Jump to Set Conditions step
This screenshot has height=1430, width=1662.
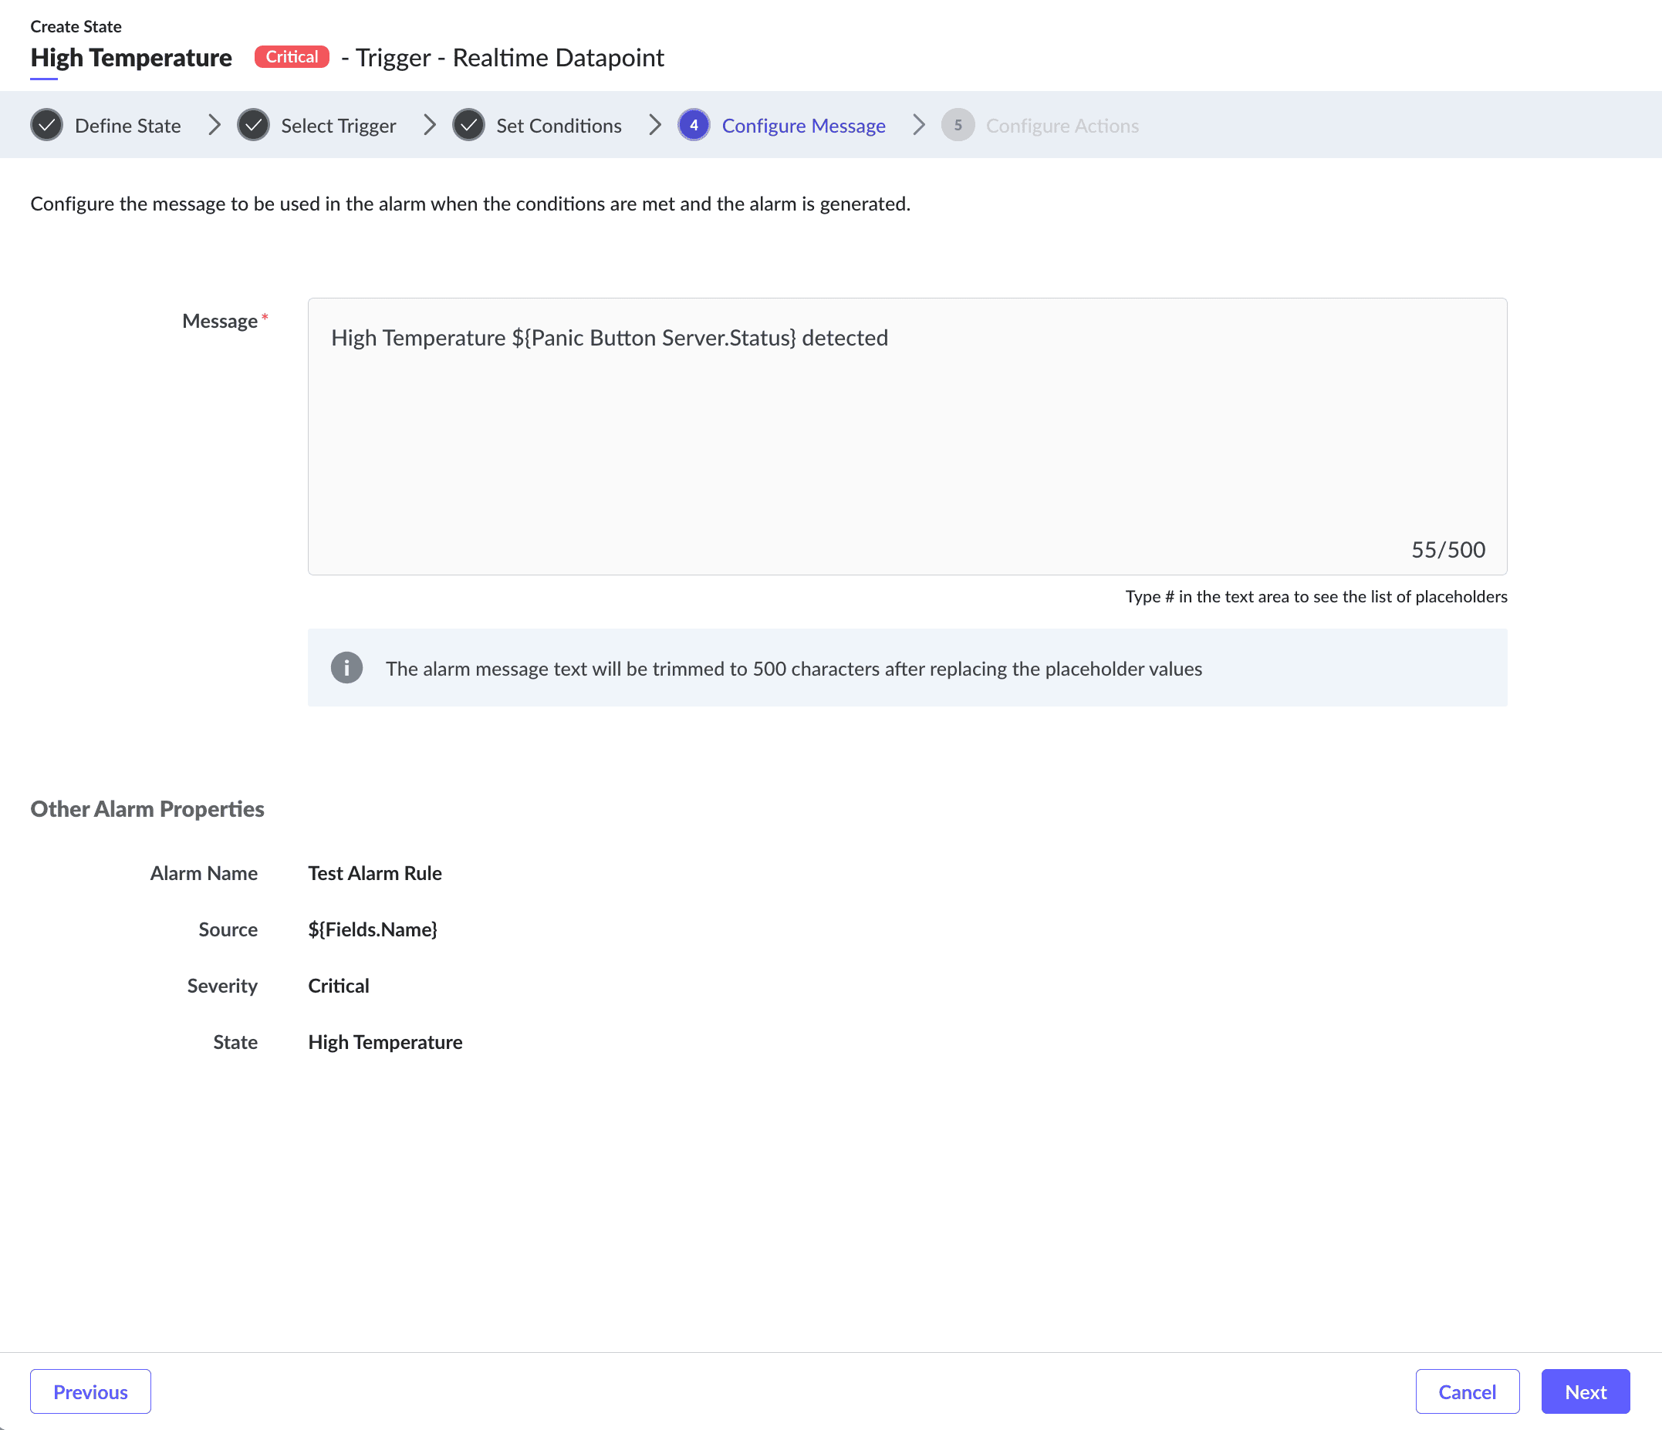click(x=559, y=126)
